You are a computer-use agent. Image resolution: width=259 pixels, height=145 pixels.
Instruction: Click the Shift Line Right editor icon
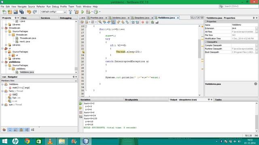[x=137, y=22]
